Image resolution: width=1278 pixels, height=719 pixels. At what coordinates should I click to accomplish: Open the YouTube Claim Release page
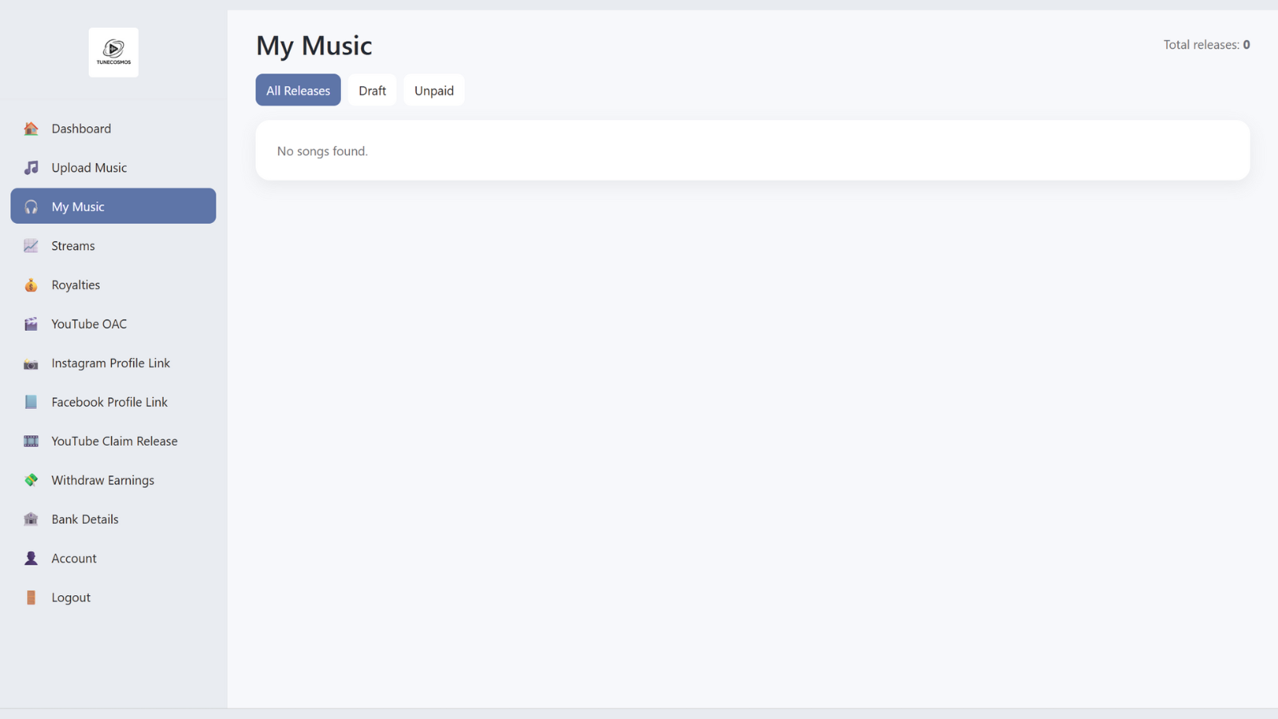point(113,441)
